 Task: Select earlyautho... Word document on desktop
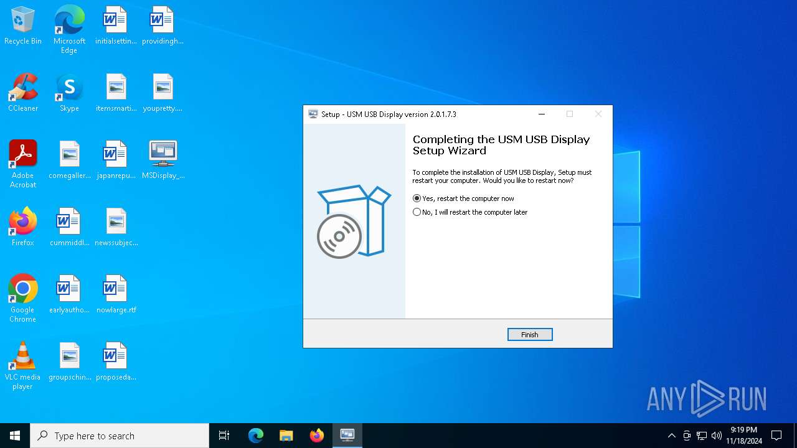(x=69, y=295)
